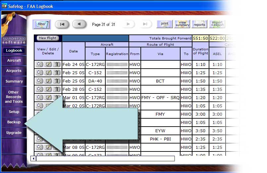This screenshot has width=267, height=173.
Task: Edit the Mar 01 05 flight
Action: (x=48, y=97)
